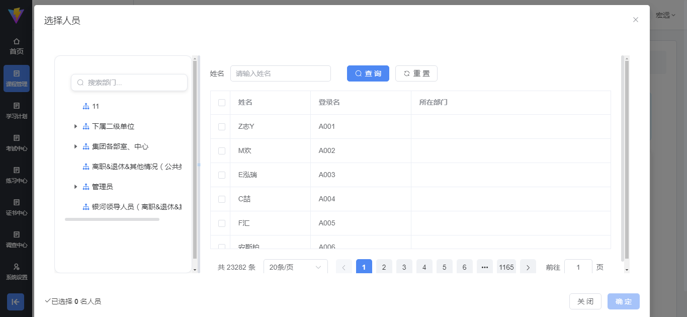Open 调查中心 from the sidebar
This screenshot has height=317, width=687.
click(17, 239)
